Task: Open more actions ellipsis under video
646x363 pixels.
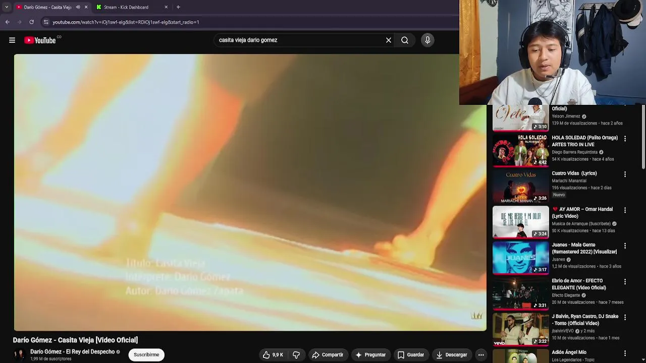Action: click(481, 355)
